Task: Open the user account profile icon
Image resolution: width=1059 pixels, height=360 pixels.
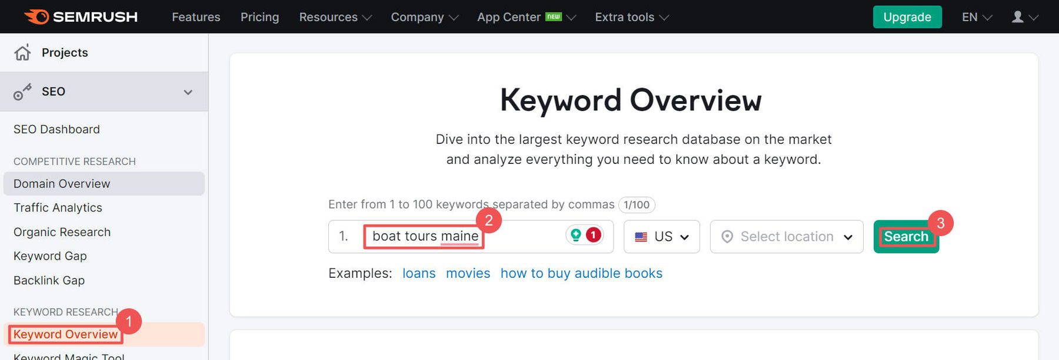Action: coord(1018,17)
